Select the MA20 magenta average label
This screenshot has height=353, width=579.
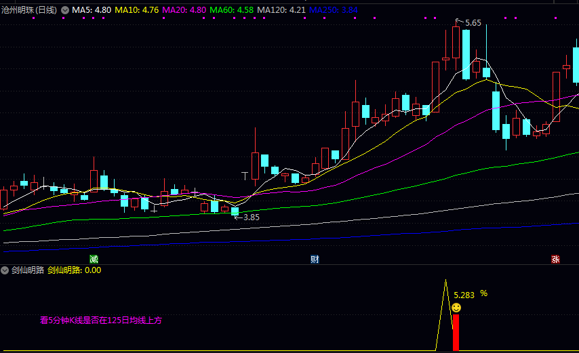184,10
